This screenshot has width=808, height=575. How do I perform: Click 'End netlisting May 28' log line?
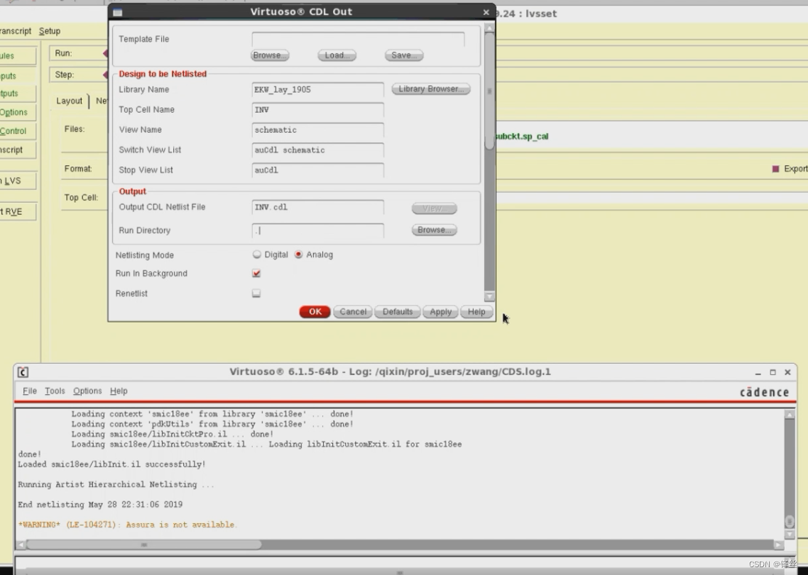[100, 505]
